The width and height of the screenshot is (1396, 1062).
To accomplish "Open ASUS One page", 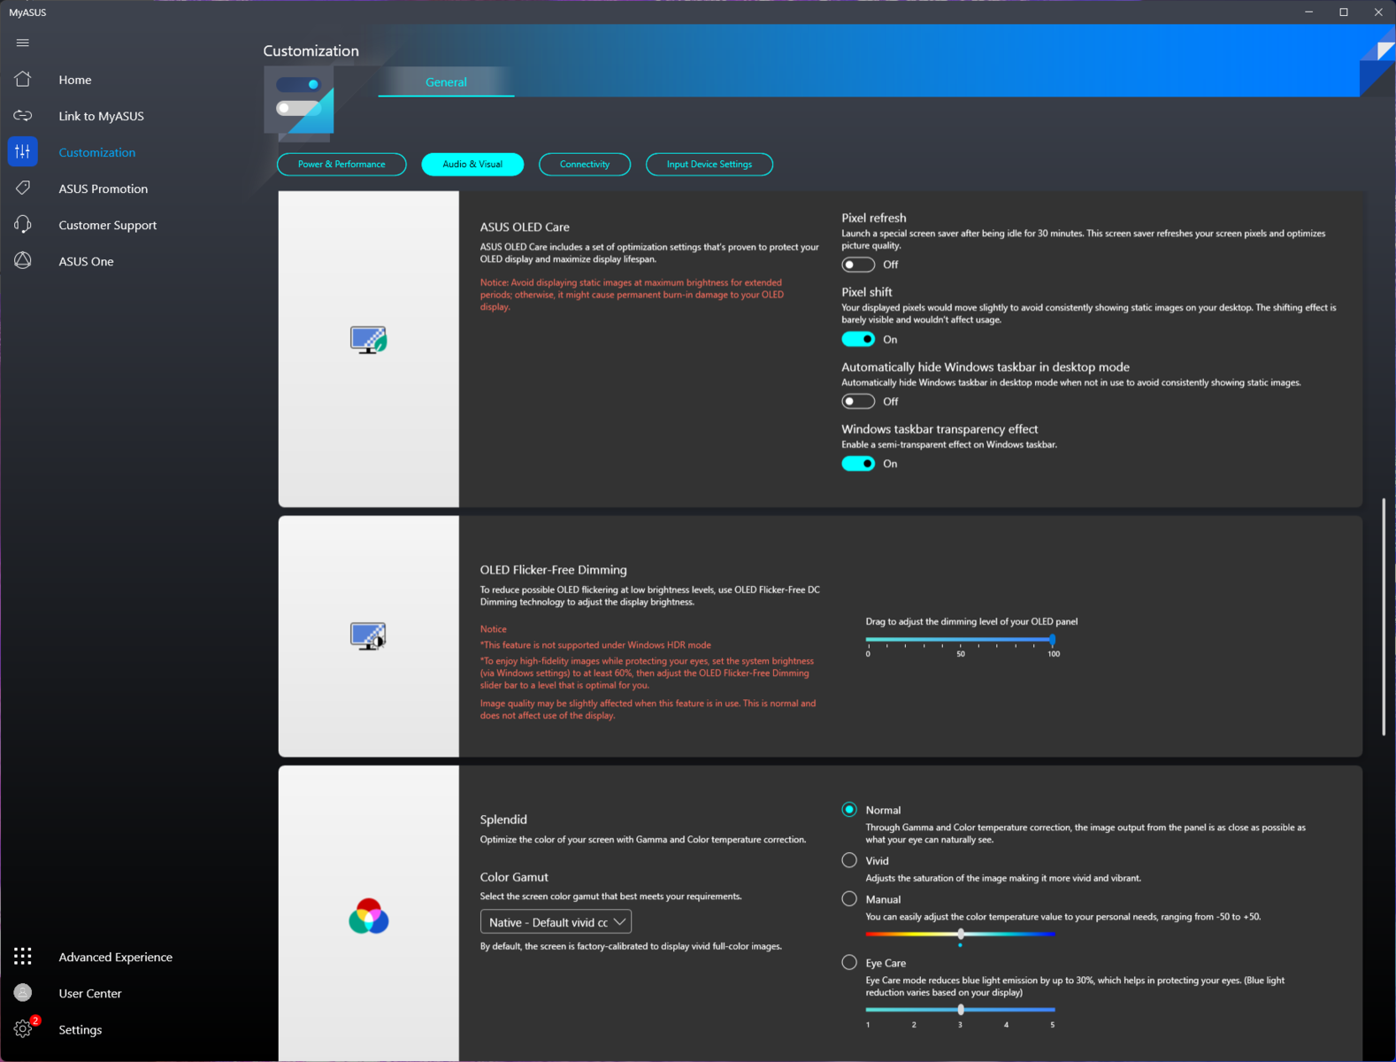I will [x=86, y=261].
